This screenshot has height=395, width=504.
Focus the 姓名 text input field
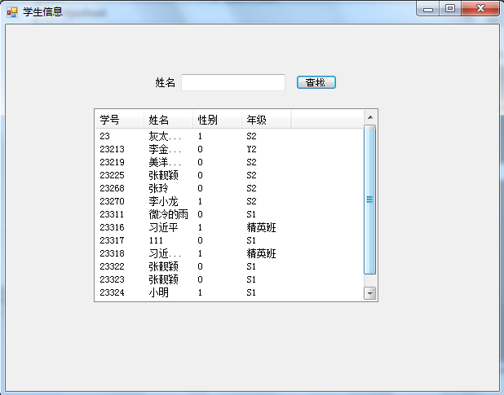(232, 82)
